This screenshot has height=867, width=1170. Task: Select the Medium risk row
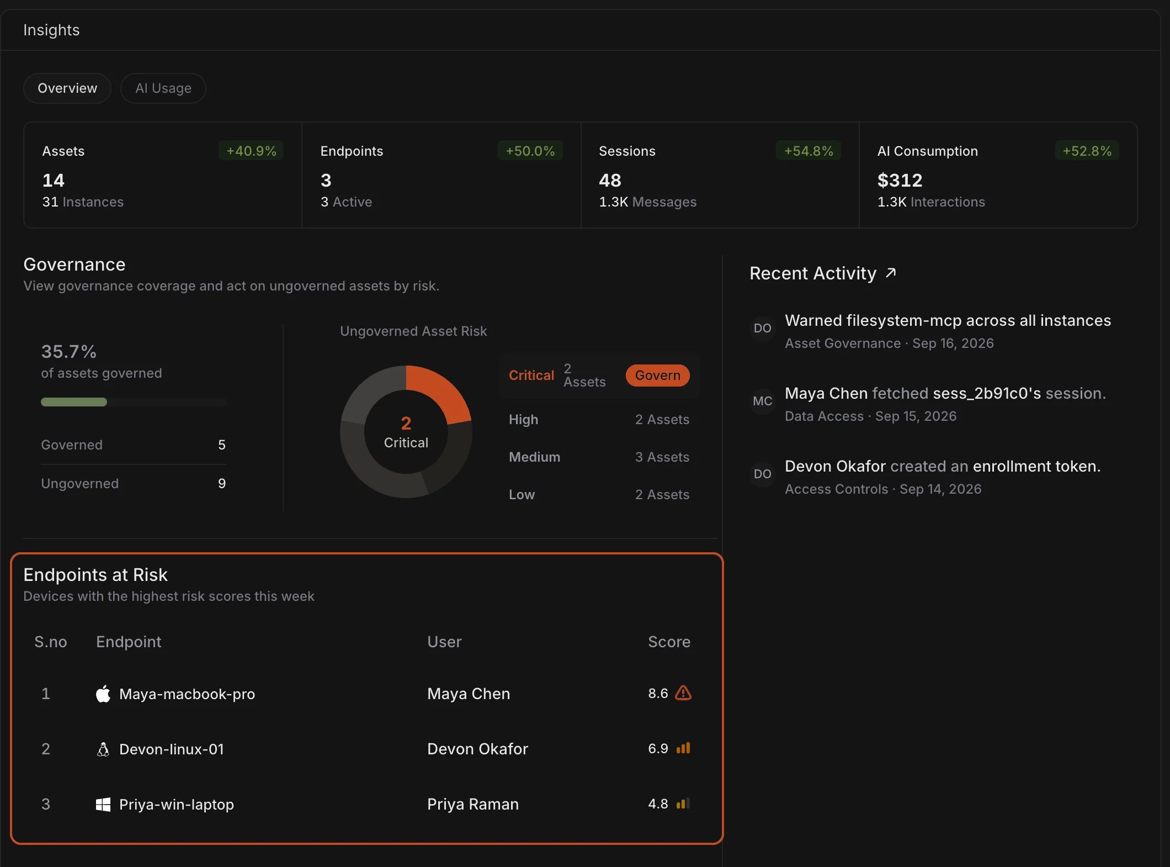point(599,457)
